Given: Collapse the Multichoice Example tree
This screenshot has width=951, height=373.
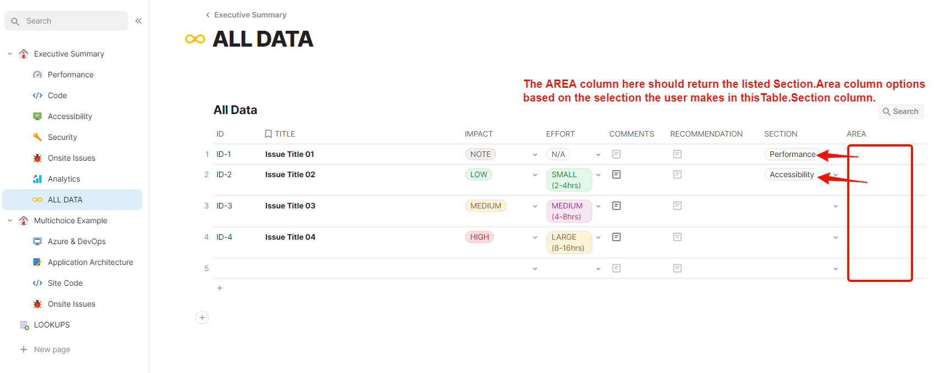Looking at the screenshot, I should click(x=10, y=221).
